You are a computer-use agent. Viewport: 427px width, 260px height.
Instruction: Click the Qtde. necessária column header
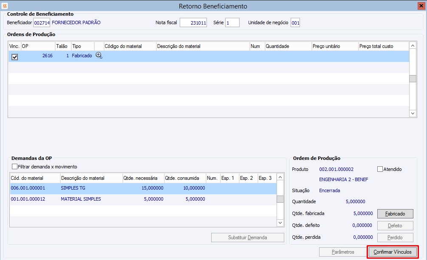pos(142,178)
